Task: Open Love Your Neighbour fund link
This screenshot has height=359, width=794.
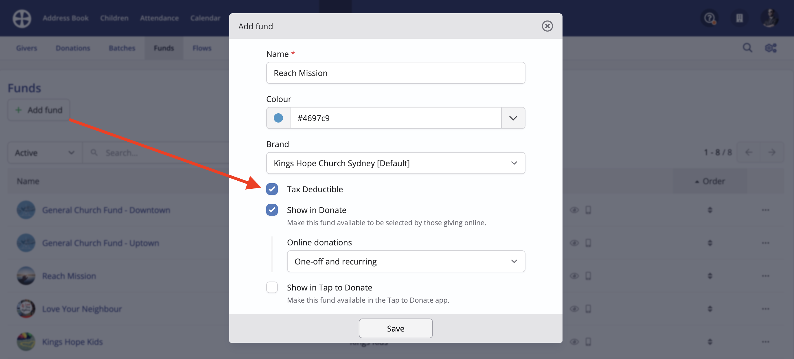Action: tap(82, 309)
